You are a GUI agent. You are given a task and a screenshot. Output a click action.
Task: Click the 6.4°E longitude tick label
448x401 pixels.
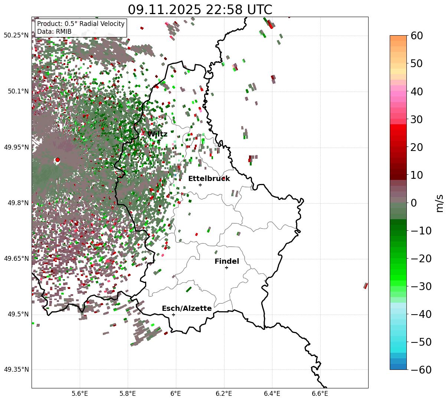272,394
